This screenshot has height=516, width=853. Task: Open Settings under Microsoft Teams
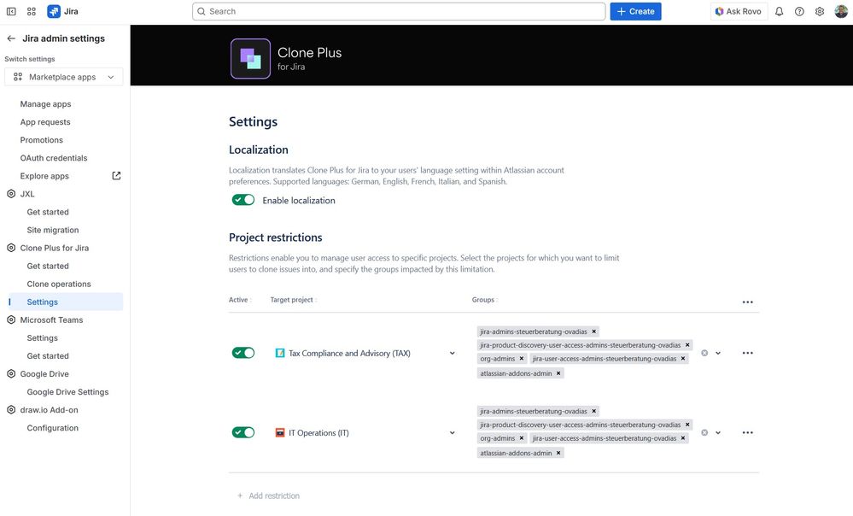point(43,338)
